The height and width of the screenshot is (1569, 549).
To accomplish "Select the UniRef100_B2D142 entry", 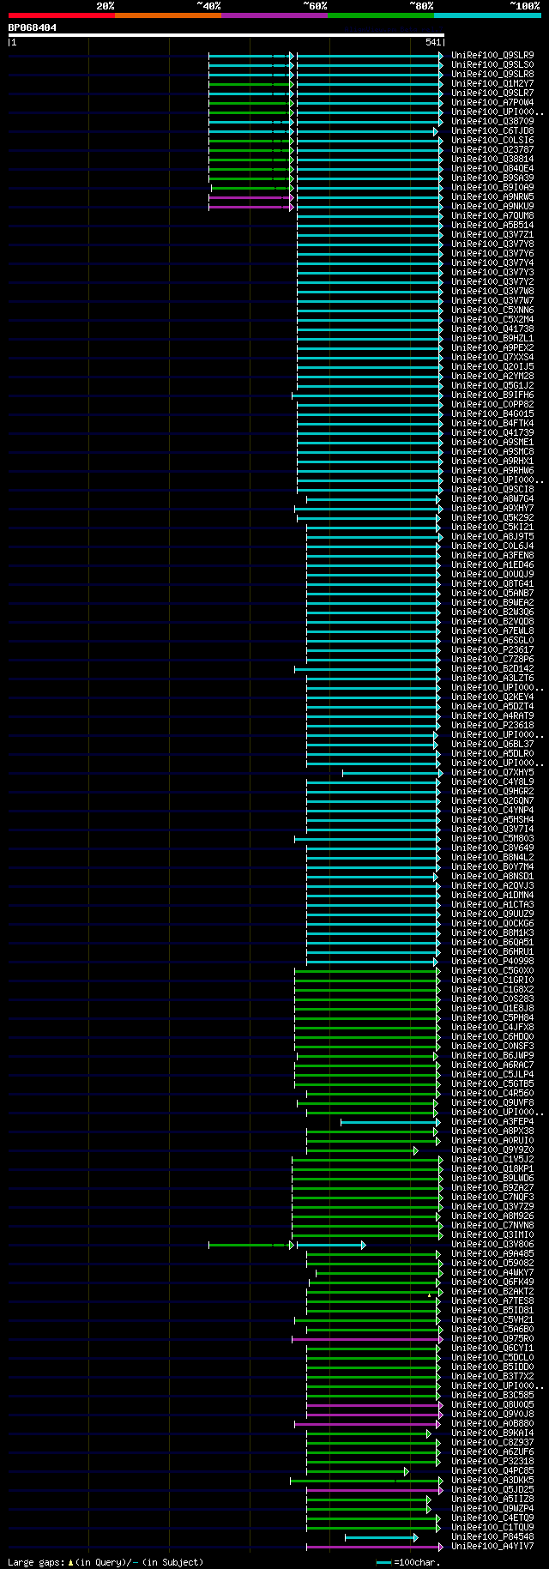I will pyautogui.click(x=492, y=669).
